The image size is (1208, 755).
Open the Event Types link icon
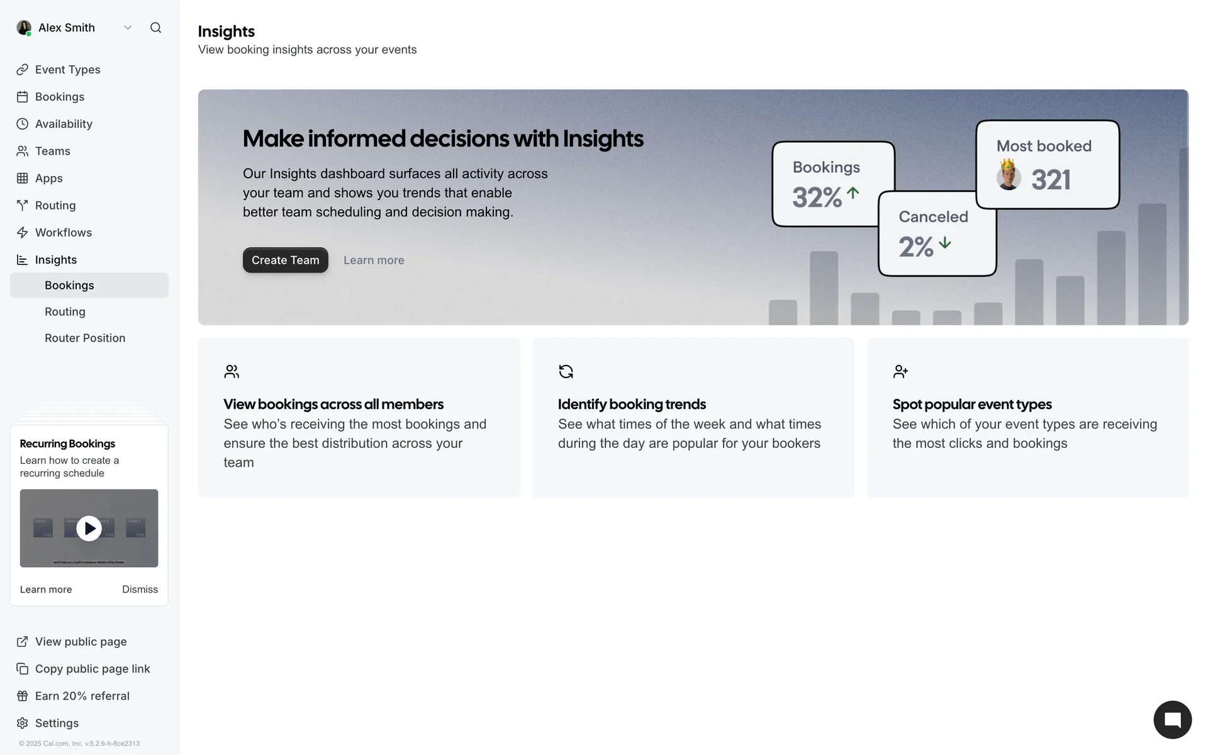pos(23,70)
